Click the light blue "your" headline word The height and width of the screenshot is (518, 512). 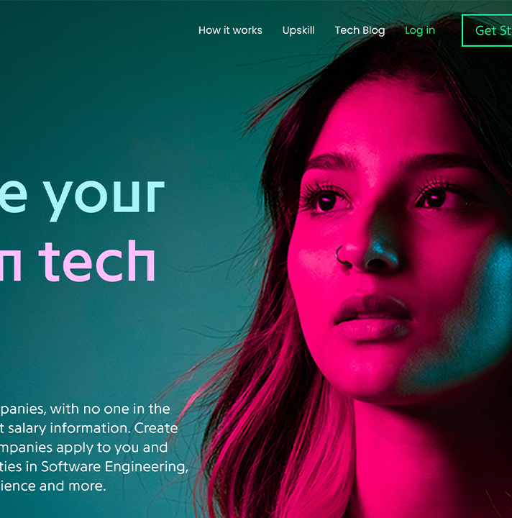(104, 197)
